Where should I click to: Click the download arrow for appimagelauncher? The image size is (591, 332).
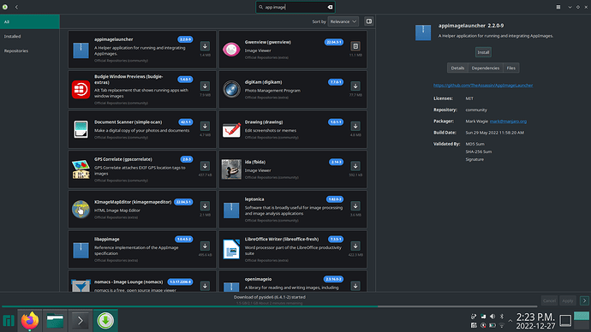click(x=205, y=46)
